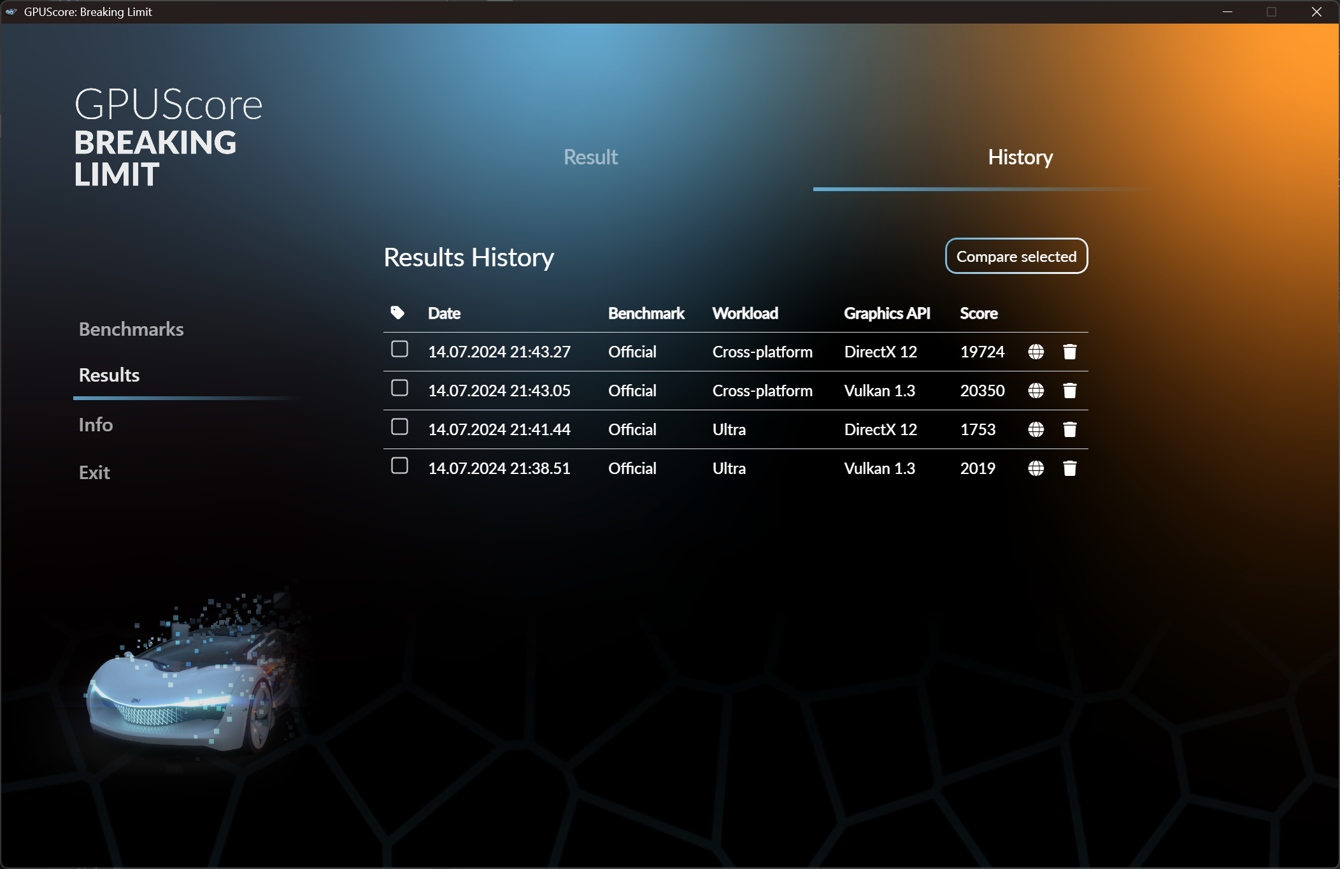Switch to the Result tab
The width and height of the screenshot is (1340, 869).
pos(590,157)
